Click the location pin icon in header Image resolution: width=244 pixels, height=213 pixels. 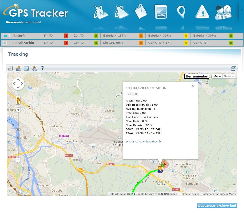click(181, 12)
